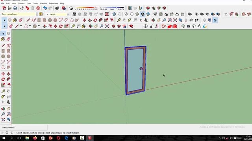Enable Wireframe face style

pos(126,14)
